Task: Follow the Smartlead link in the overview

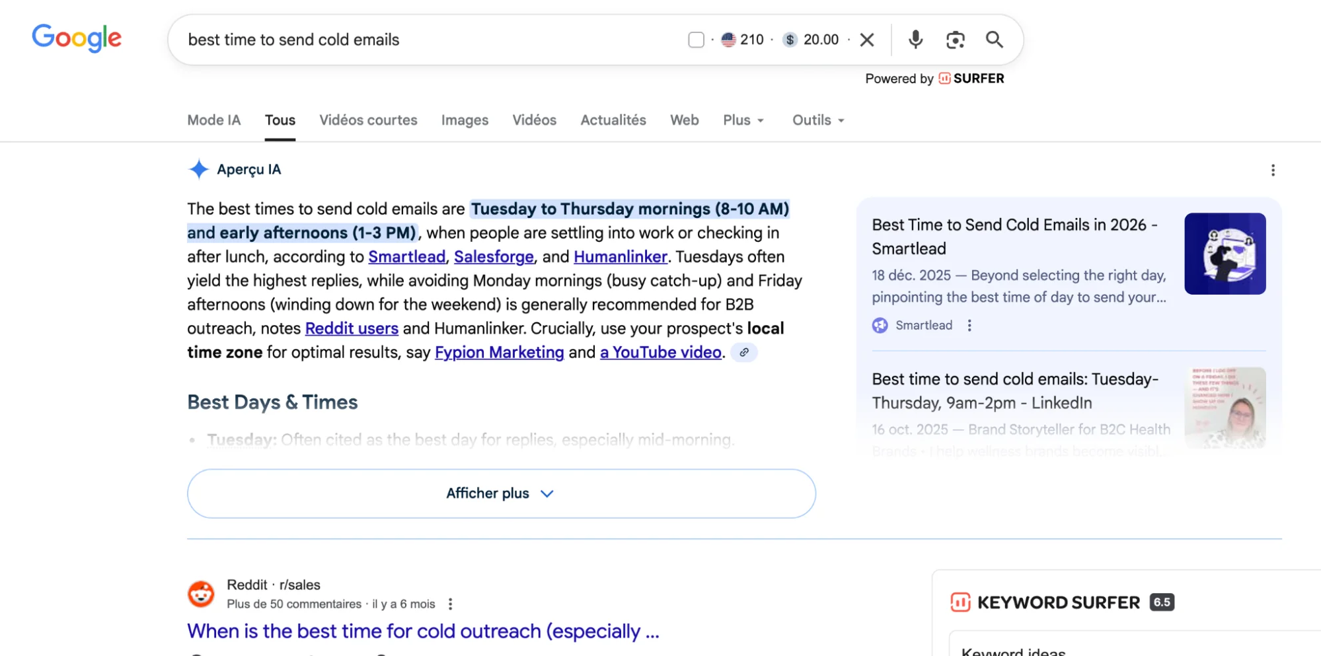Action: 407,256
